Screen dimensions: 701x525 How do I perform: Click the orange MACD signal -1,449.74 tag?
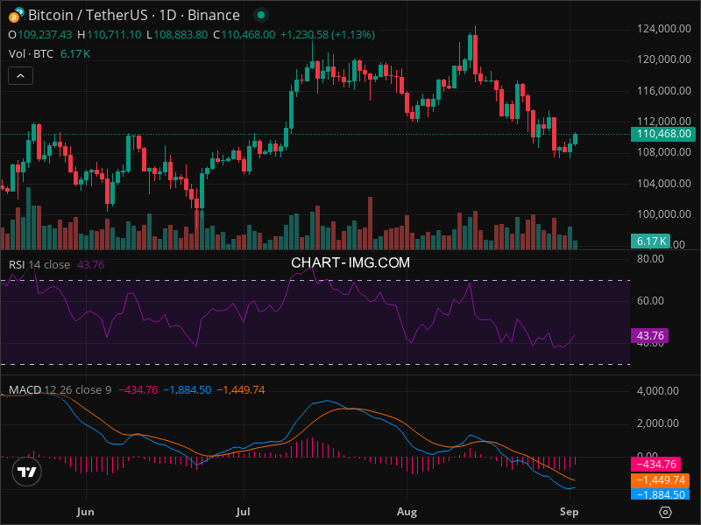click(x=661, y=480)
